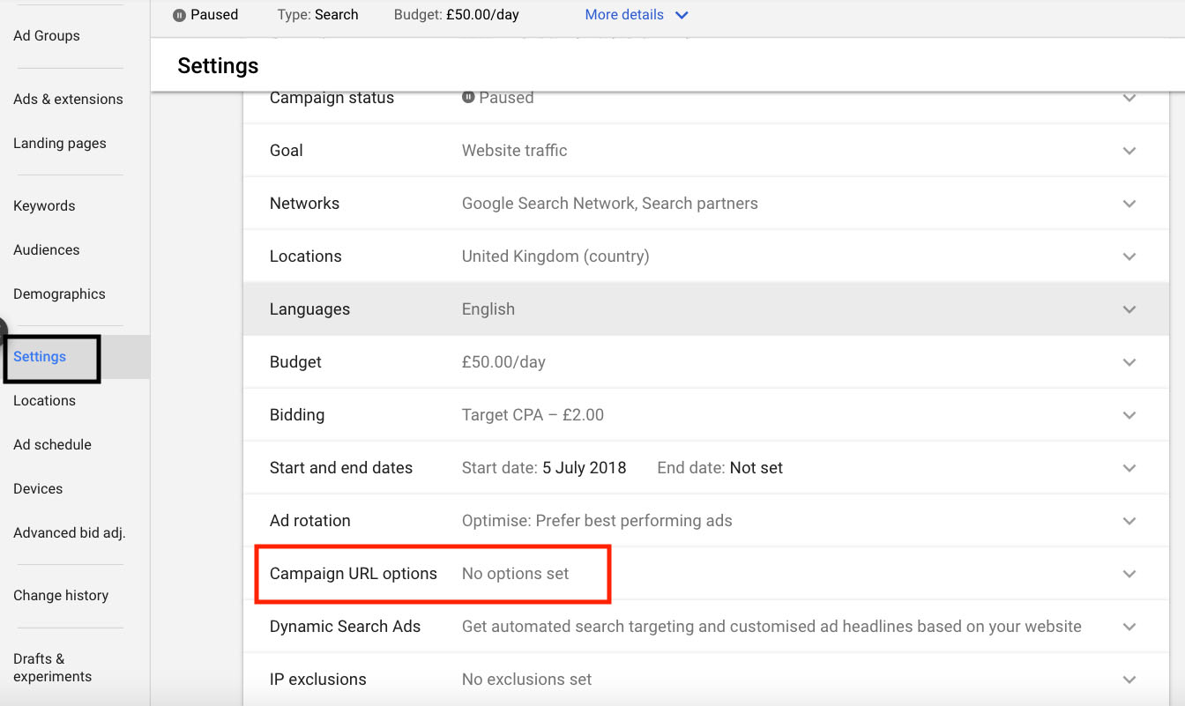The image size is (1185, 706).
Task: Open Change history page
Action: click(61, 596)
